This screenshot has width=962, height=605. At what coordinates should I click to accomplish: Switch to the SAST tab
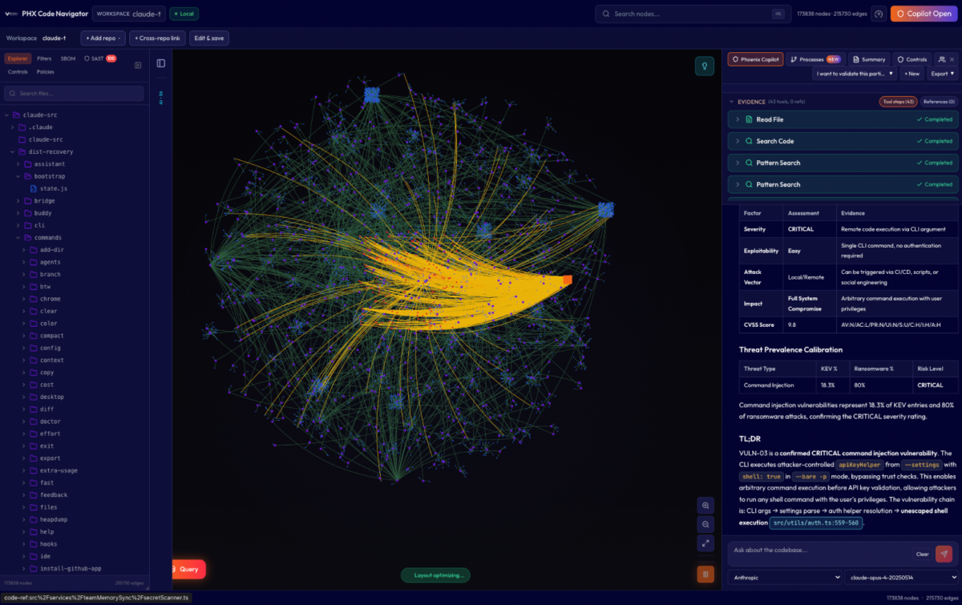pos(99,58)
